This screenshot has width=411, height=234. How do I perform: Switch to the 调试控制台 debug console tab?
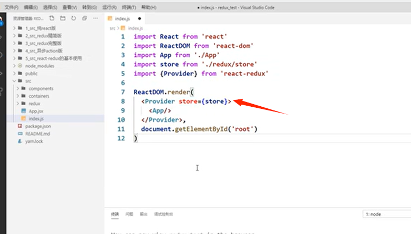point(163,214)
